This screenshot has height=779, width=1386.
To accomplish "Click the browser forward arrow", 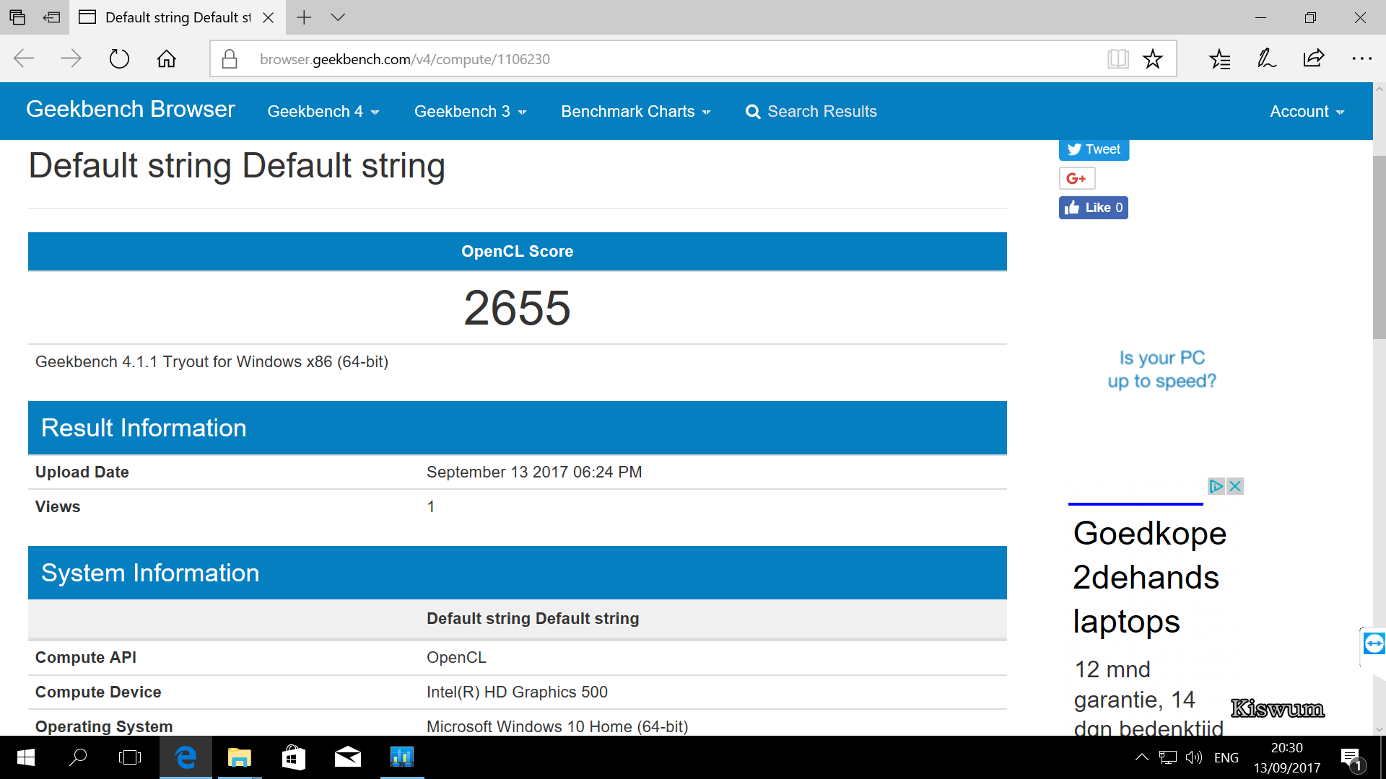I will (x=71, y=58).
